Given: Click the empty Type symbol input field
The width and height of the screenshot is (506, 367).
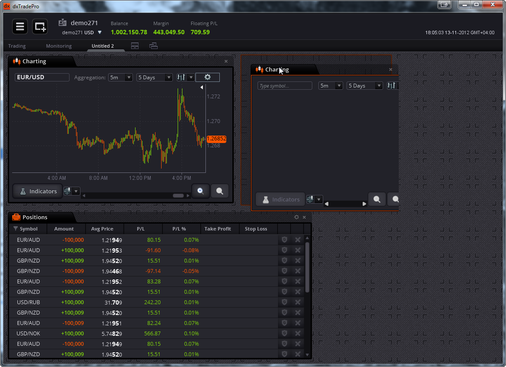Looking at the screenshot, I should [x=284, y=86].
